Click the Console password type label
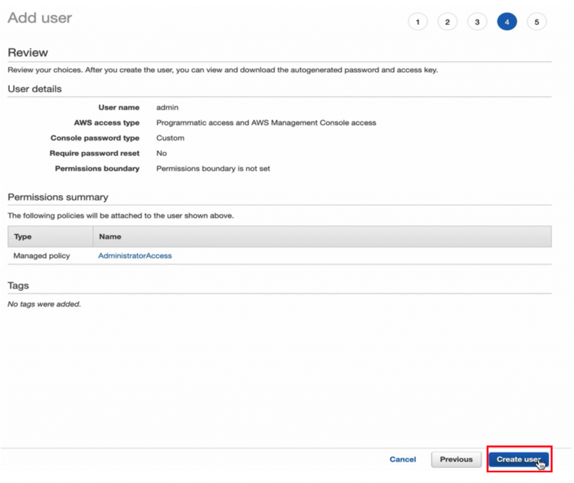574x483 pixels. 95,138
